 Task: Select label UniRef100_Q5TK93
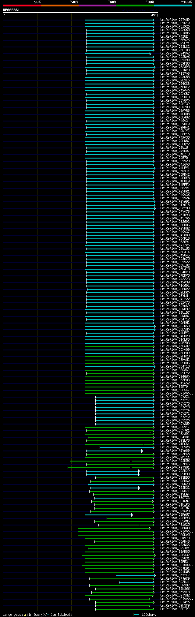pos(175,215)
